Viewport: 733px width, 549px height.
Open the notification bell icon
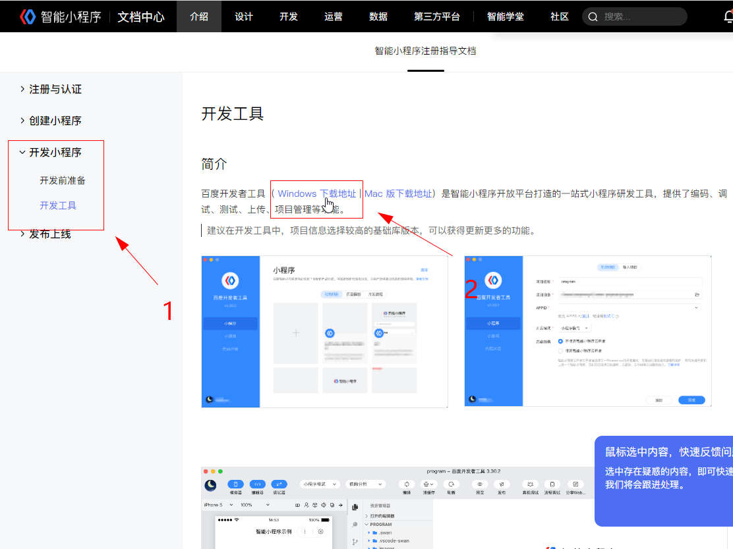tap(728, 17)
